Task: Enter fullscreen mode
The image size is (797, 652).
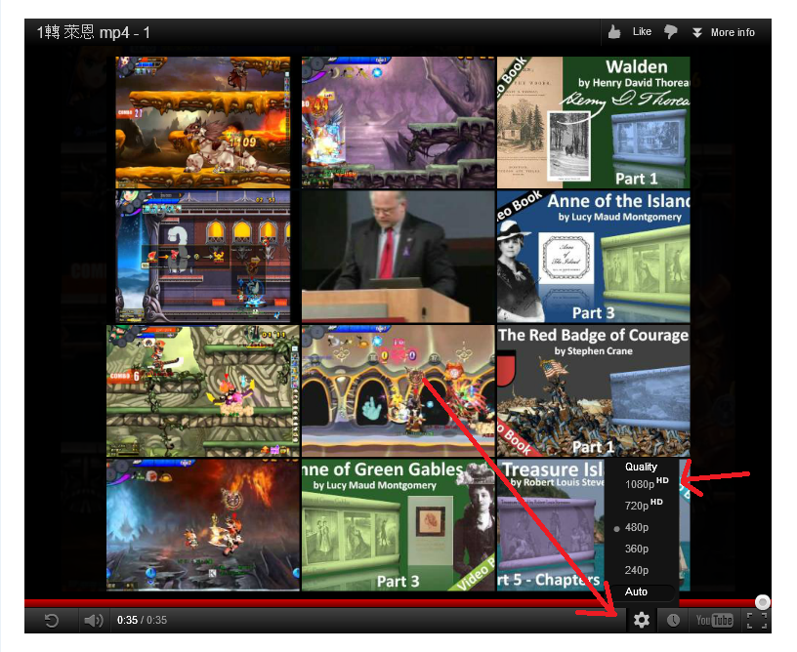Action: click(x=757, y=620)
